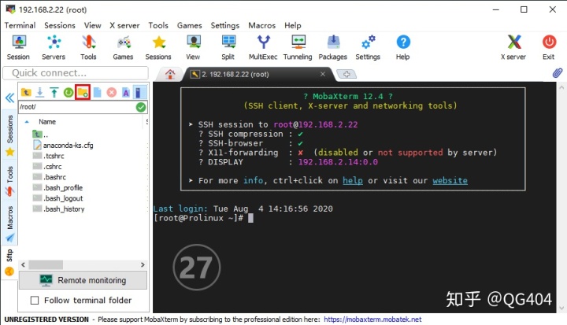The height and width of the screenshot is (325, 567).
Task: Click the Quick connect input field
Action: click(76, 73)
